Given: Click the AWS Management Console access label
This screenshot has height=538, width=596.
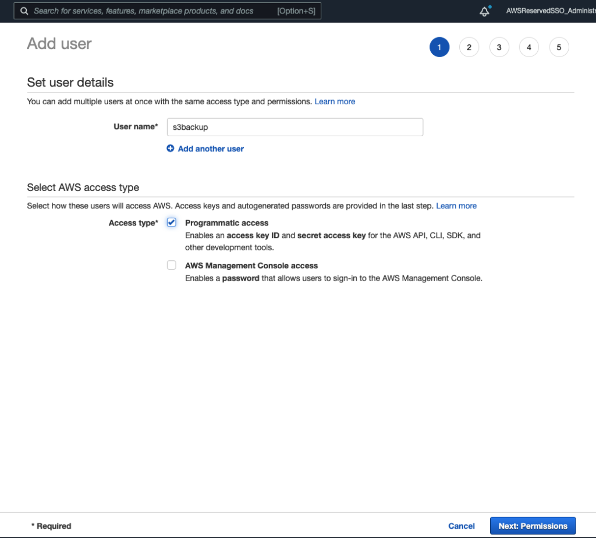Looking at the screenshot, I should tap(251, 266).
